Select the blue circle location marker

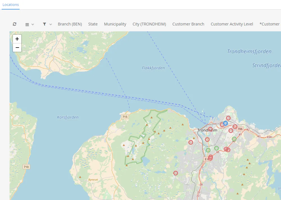point(226,123)
